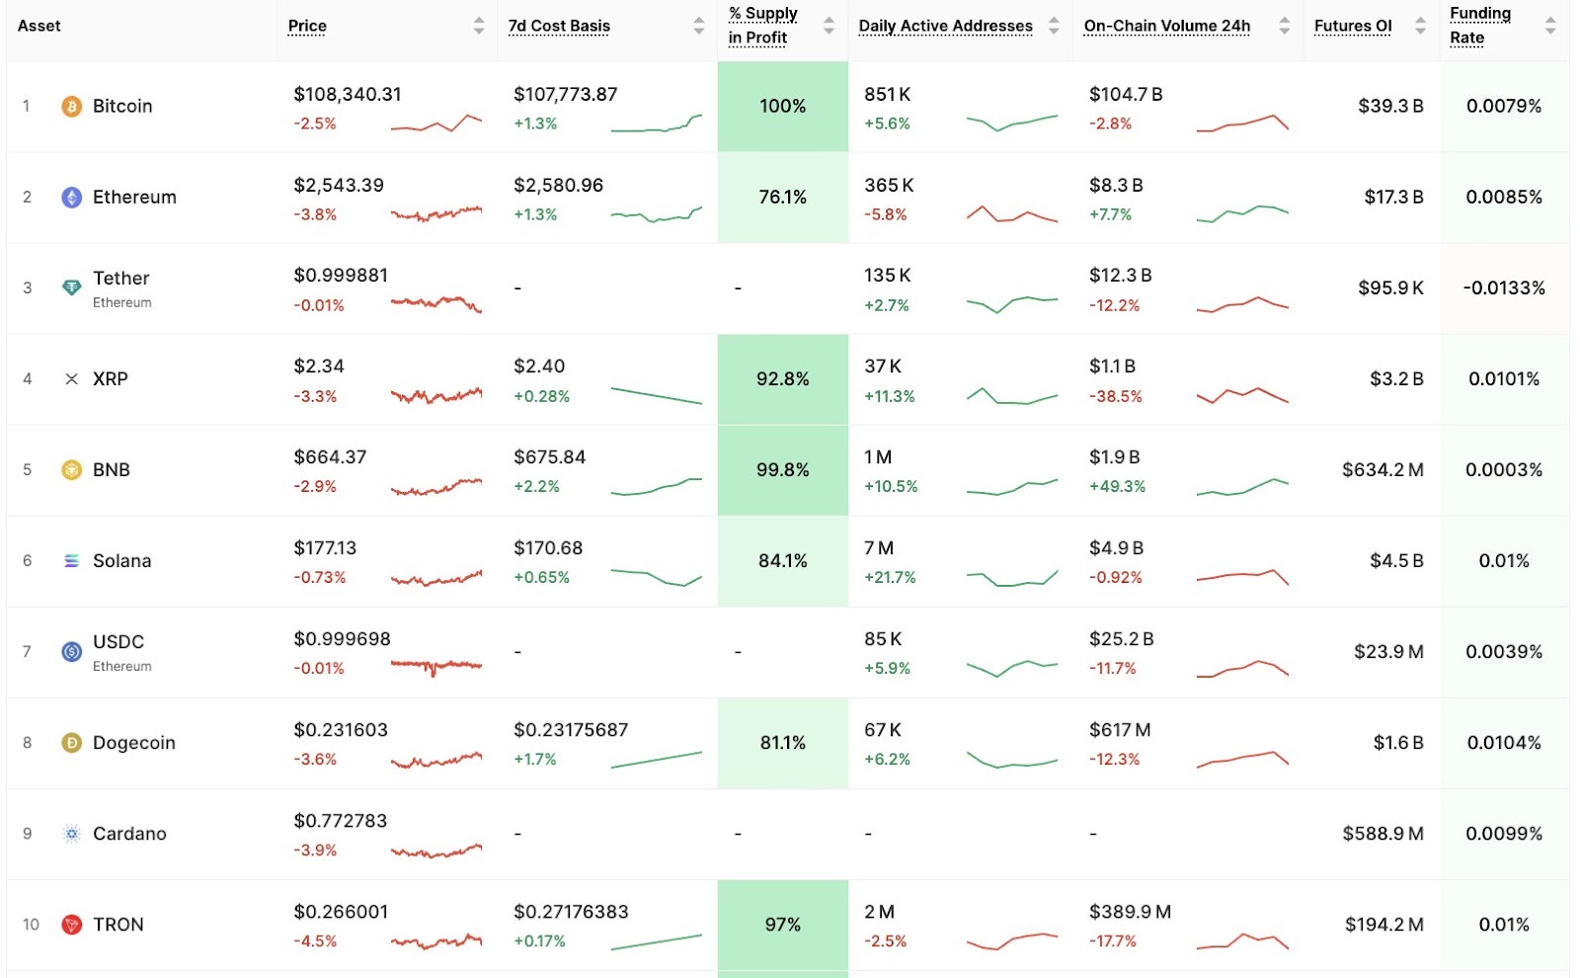Click the % Supply in Profit header
Image resolution: width=1580 pixels, height=978 pixels.
[762, 26]
